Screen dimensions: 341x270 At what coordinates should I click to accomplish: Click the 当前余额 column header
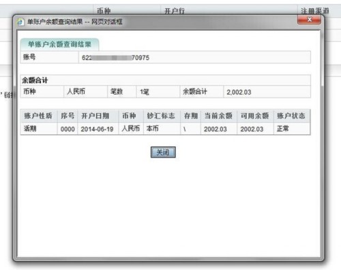point(219,116)
